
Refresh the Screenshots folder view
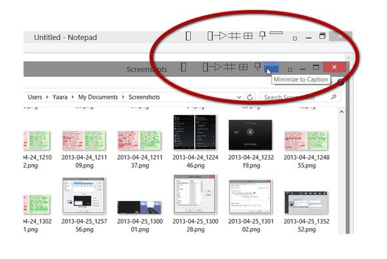click(x=250, y=97)
